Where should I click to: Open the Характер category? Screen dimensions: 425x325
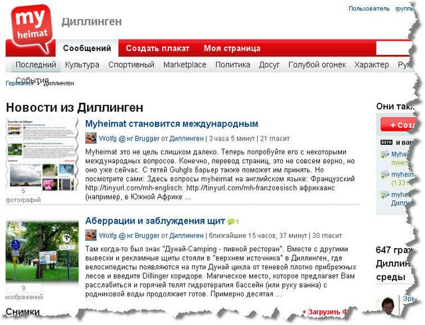[371, 65]
